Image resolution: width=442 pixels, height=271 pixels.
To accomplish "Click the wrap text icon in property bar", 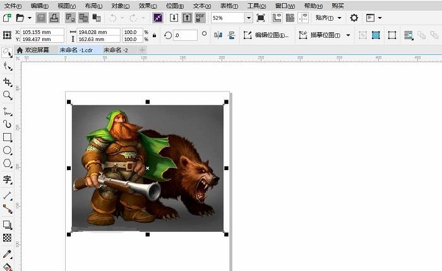I will (x=409, y=35).
